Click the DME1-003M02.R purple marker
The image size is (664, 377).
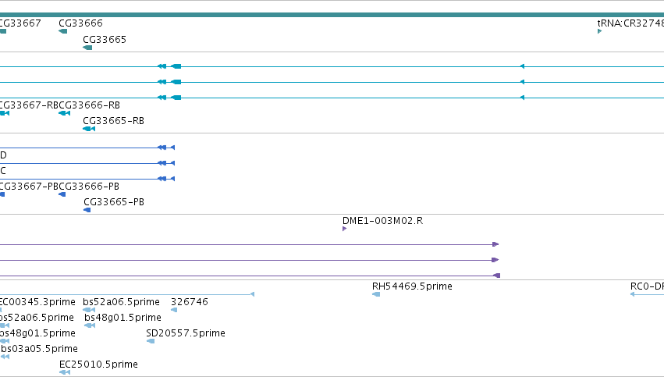[x=344, y=229]
